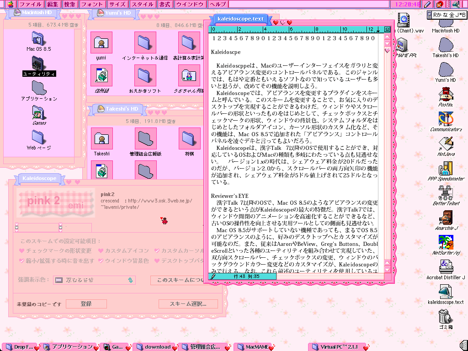Select the Takeshi's HD desktop disk icon
This screenshot has height=351, width=468.
446,45
